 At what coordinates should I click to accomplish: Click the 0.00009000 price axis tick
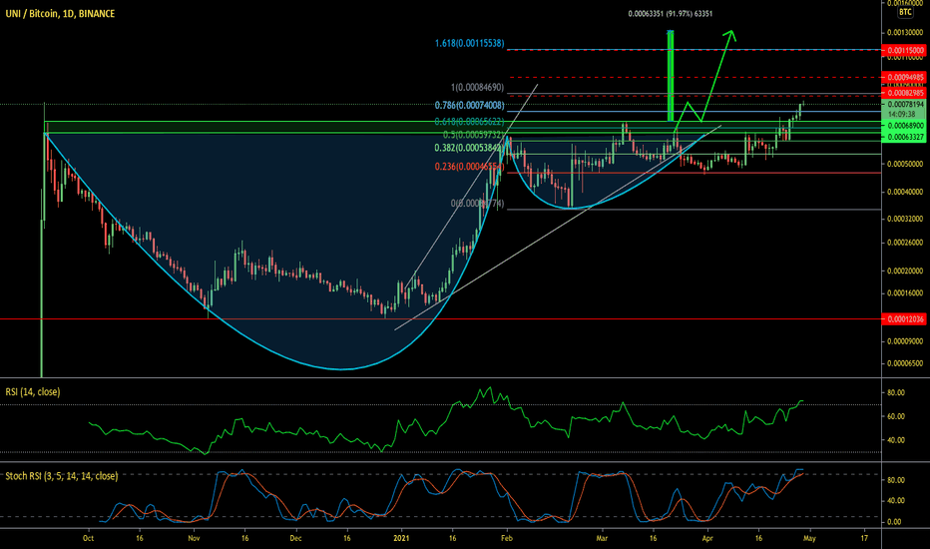[905, 341]
